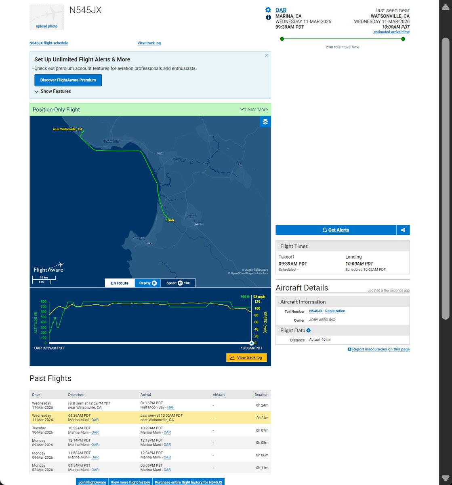
Task: Click the info icon below the gear
Action: tap(268, 17)
